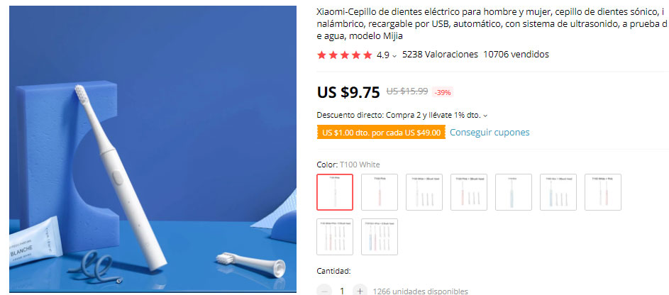The height and width of the screenshot is (295, 669).
Task: Choose the single blue toothbrush variant
Action: tap(514, 192)
